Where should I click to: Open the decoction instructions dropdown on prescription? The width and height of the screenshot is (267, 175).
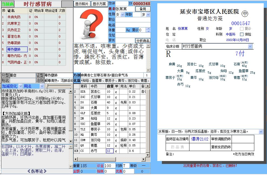point(260,131)
